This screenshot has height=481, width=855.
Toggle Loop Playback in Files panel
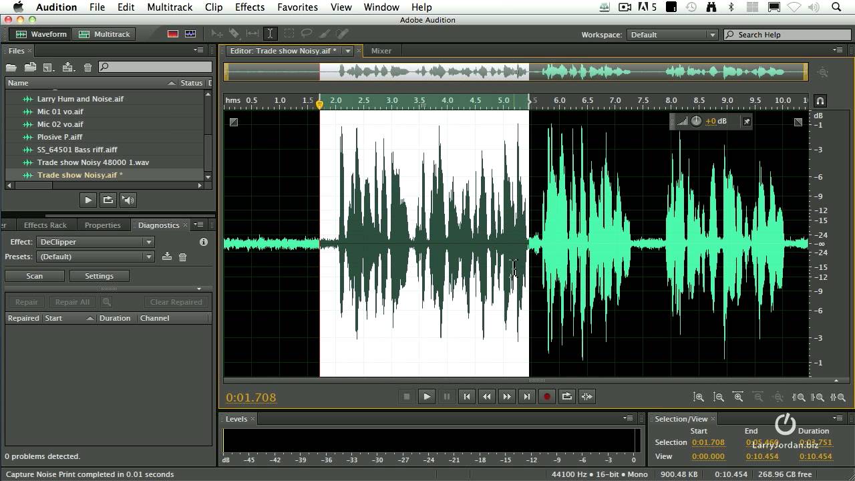point(108,200)
